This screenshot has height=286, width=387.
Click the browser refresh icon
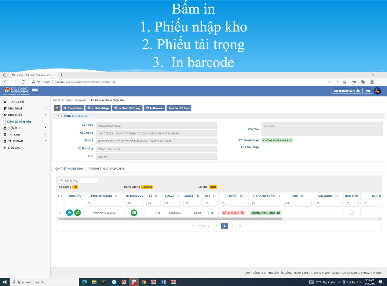(x=23, y=82)
